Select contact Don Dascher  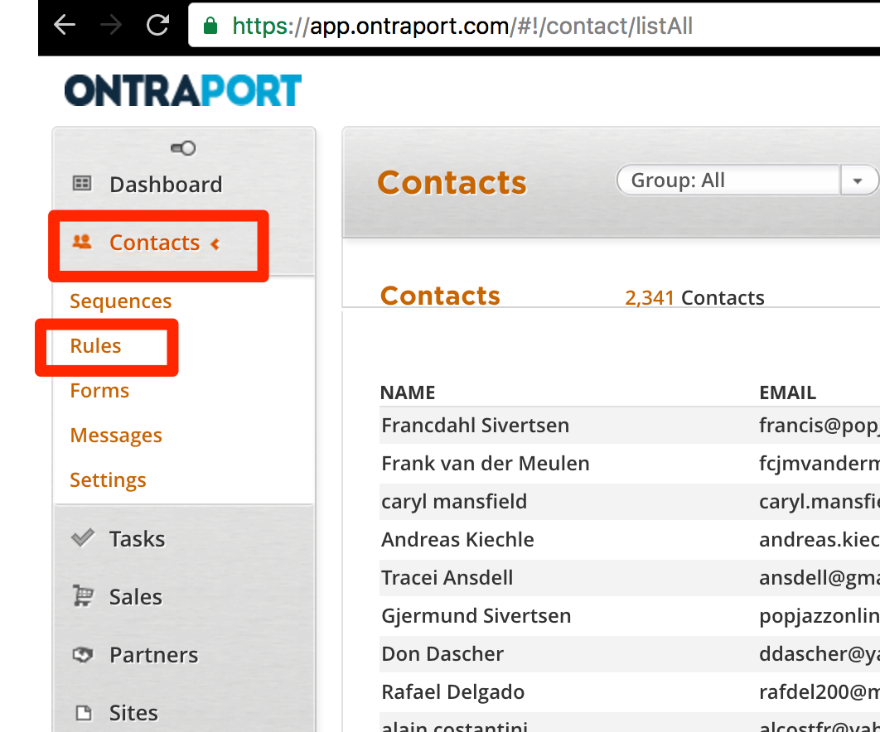442,654
